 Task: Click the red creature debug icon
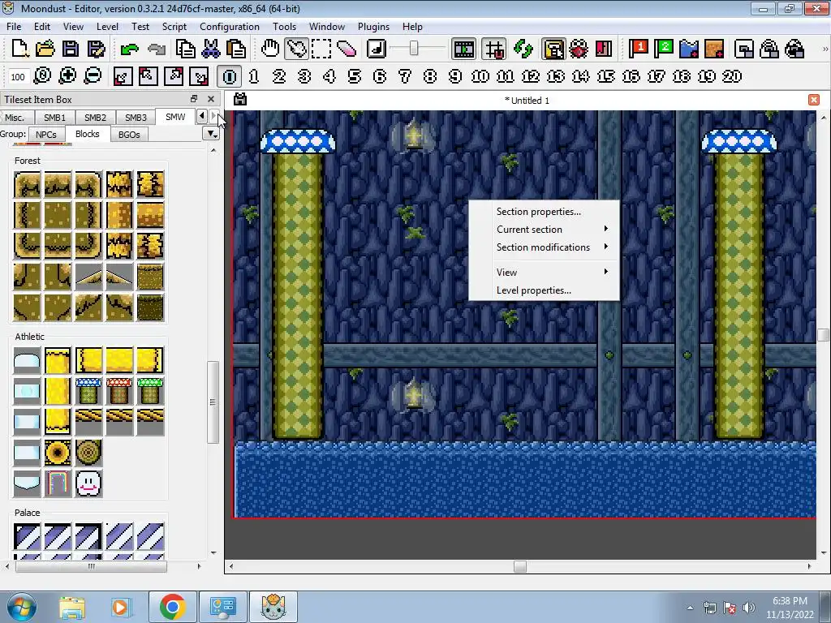(579, 49)
